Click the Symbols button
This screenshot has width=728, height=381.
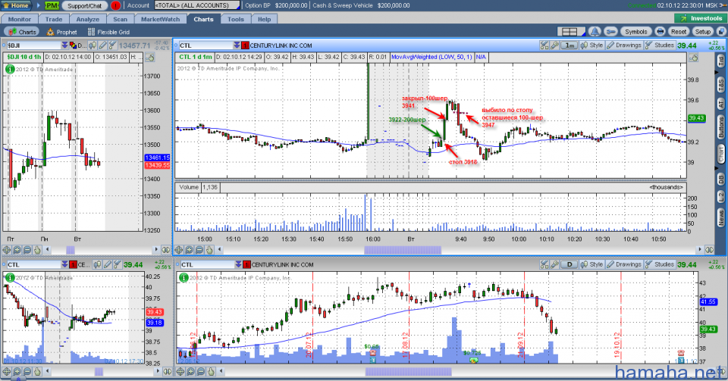[x=635, y=32]
